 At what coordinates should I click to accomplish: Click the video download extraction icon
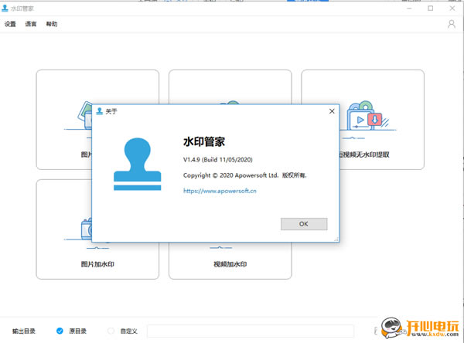point(368,116)
